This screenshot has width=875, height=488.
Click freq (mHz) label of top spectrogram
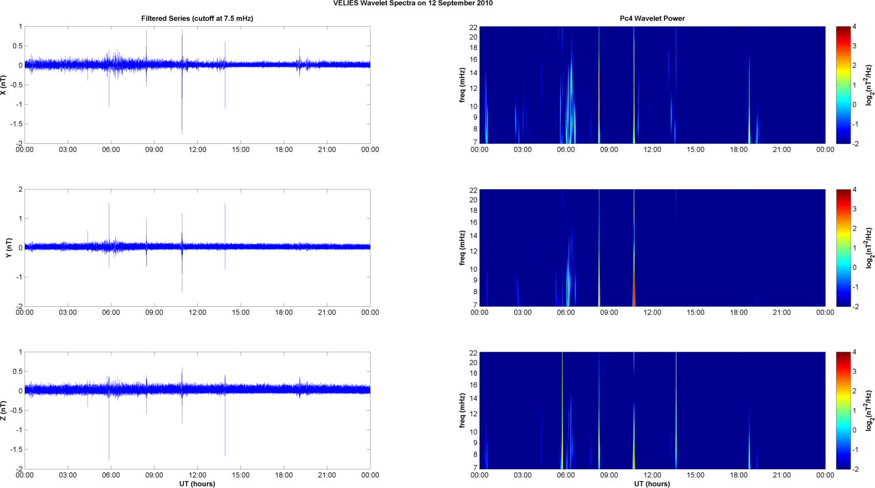tap(462, 85)
